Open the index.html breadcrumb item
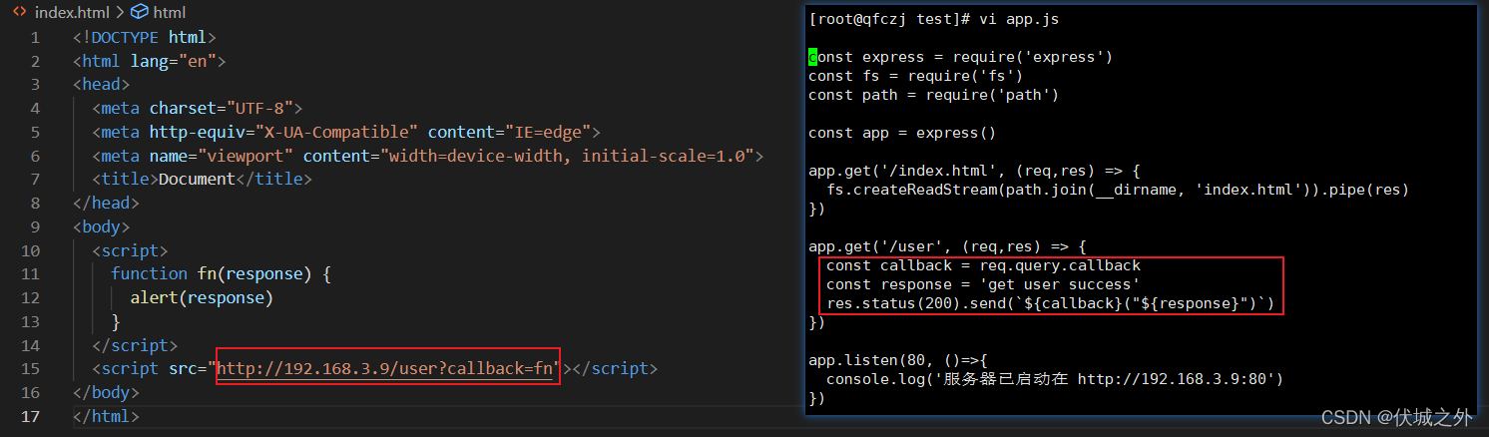Viewport: 1489px width, 437px height. pyautogui.click(x=73, y=13)
